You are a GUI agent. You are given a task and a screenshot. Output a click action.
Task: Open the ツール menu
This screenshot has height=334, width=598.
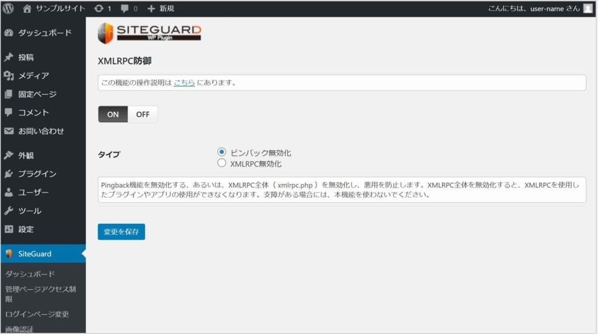tap(43, 210)
